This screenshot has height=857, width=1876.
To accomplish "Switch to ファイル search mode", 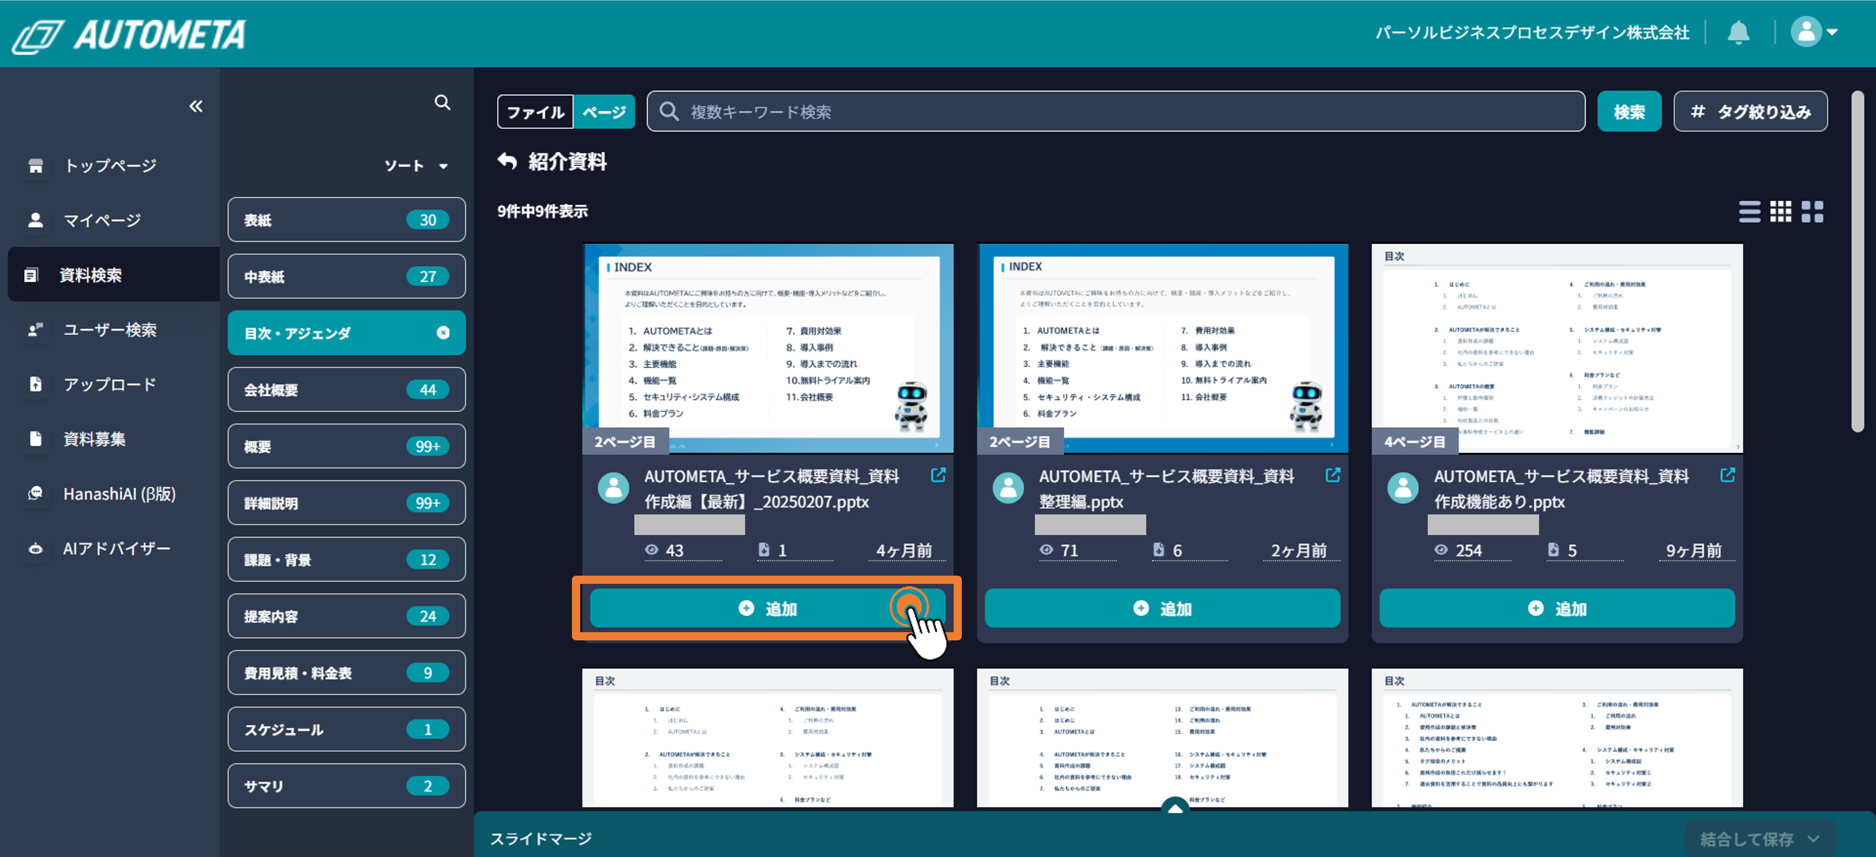I will point(535,111).
